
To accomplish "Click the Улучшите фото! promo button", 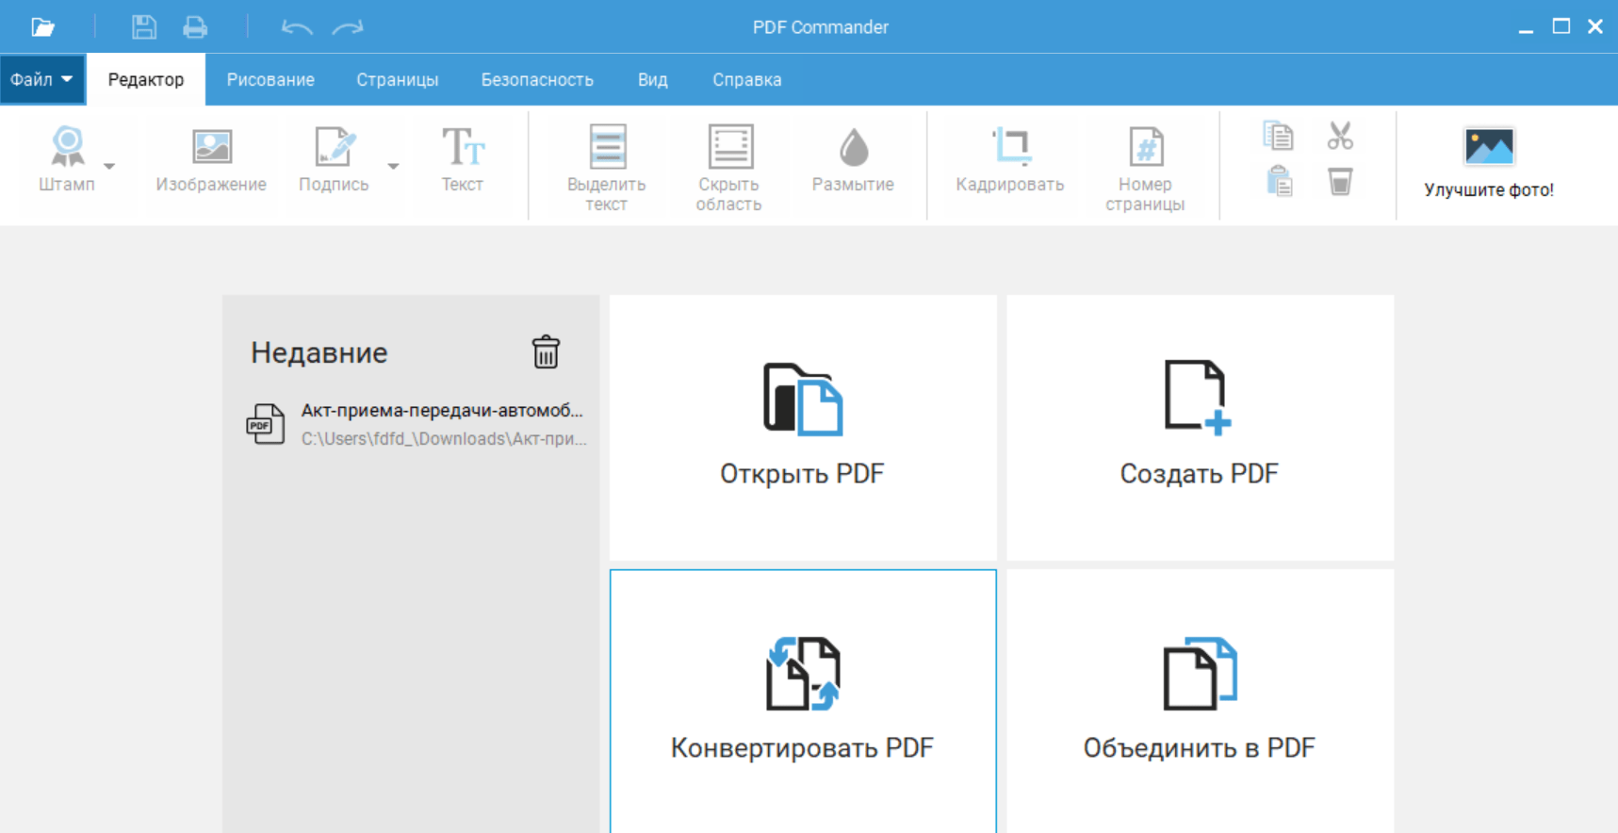I will click(x=1489, y=162).
